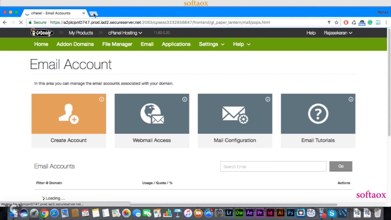Focus the Search Email field

pos(273,167)
